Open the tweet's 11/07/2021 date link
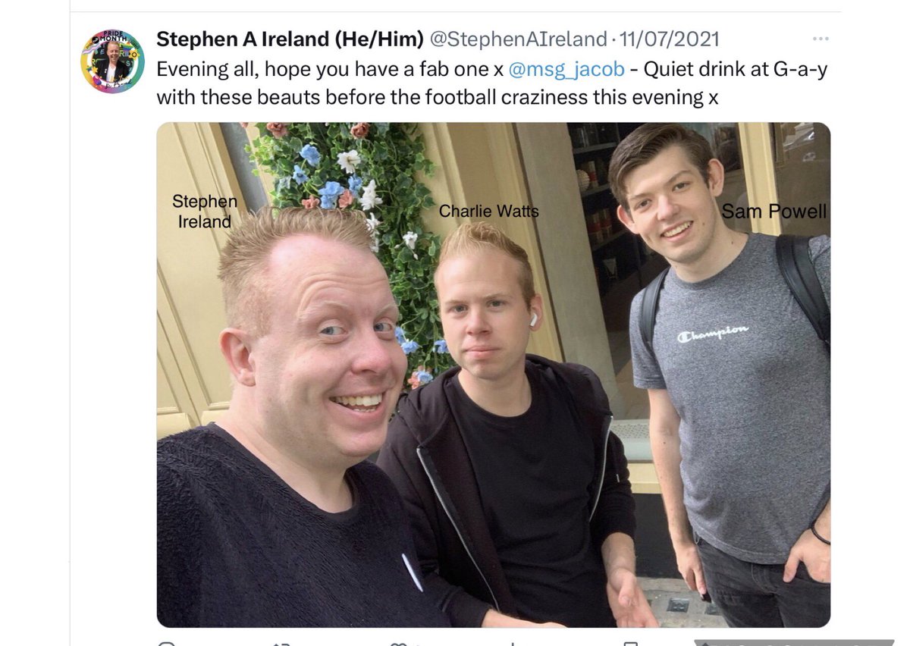Viewport: 910px width, 646px height. [x=670, y=39]
